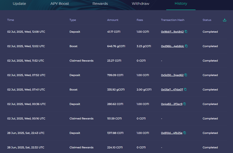Click the Time column header

11,20
